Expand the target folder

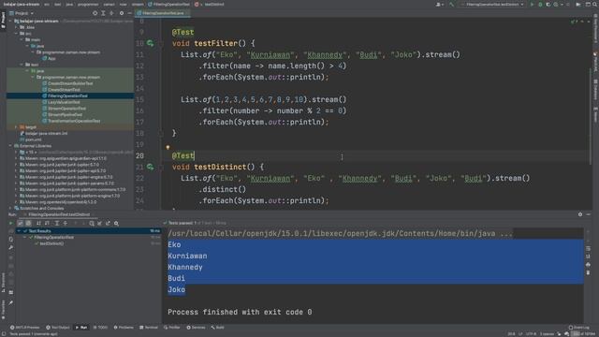click(16, 127)
